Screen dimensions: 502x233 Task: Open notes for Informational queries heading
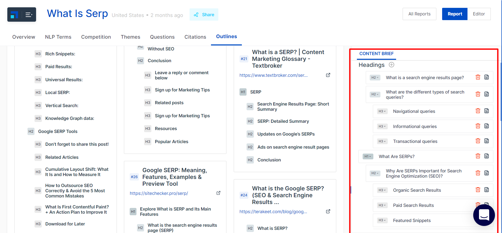(x=487, y=126)
